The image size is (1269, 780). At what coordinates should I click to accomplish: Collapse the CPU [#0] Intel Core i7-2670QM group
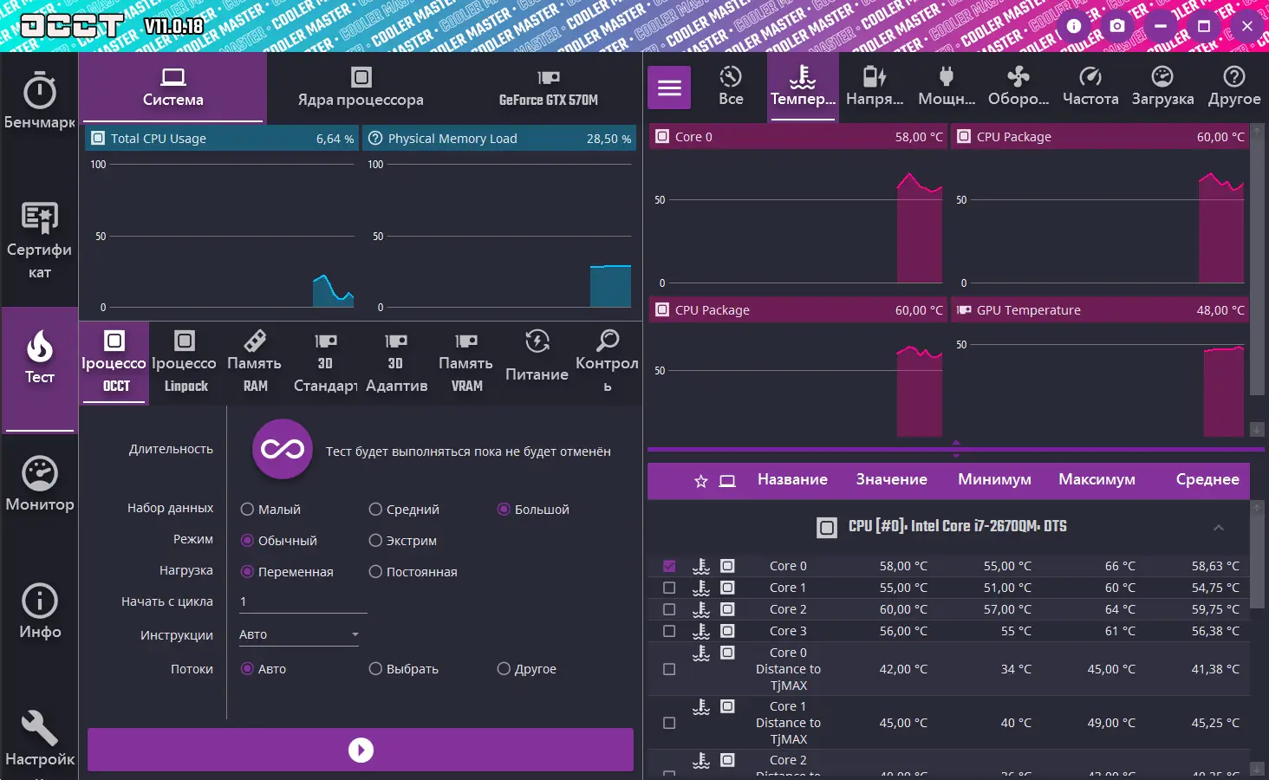1219,527
